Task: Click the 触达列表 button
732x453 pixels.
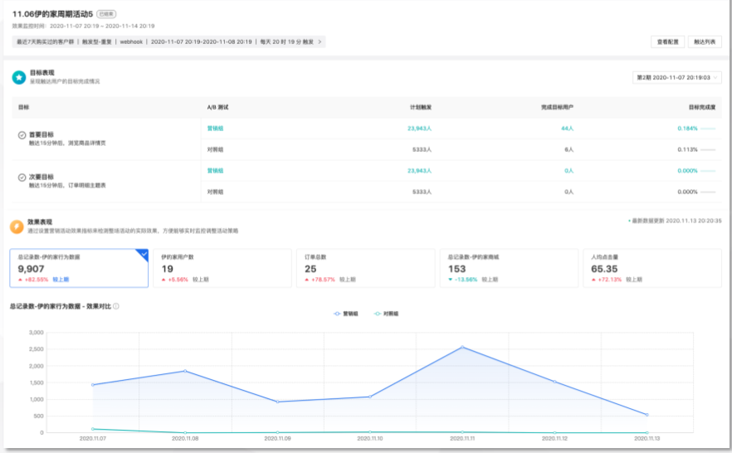Action: (705, 41)
